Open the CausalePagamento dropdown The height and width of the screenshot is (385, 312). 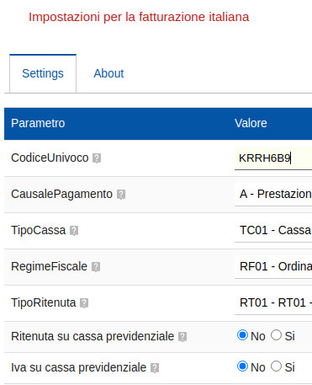coord(273,194)
